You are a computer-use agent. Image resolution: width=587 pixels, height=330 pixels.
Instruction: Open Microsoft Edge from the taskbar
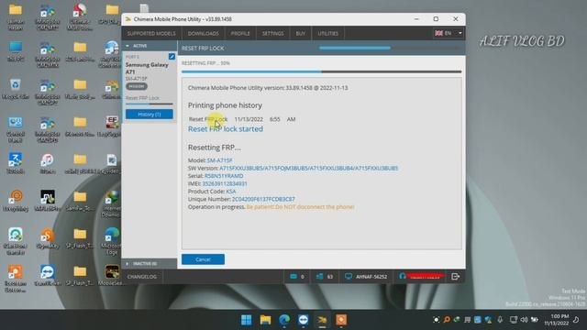[x=284, y=320]
